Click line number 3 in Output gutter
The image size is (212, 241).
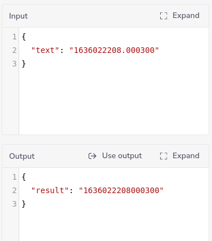tap(15, 204)
